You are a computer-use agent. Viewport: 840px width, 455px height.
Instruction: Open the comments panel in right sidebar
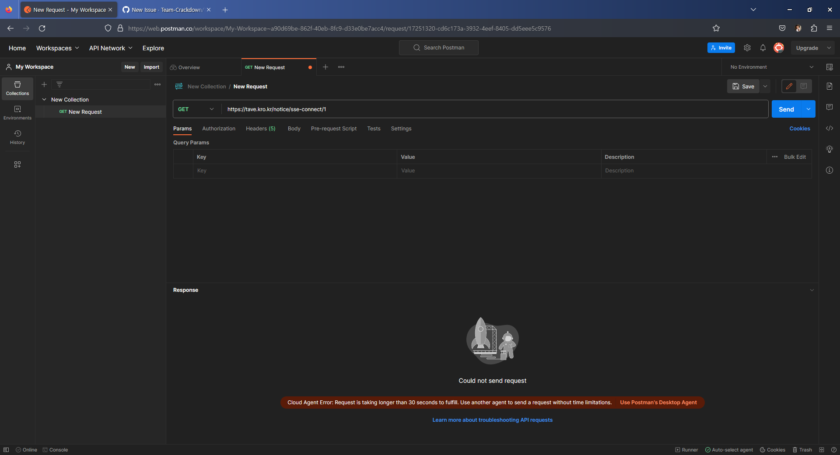pyautogui.click(x=829, y=107)
